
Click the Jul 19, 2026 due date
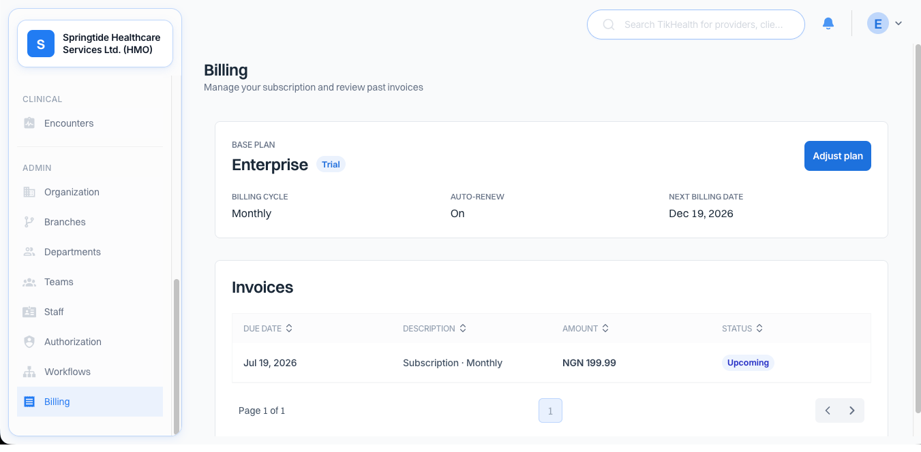[270, 363]
